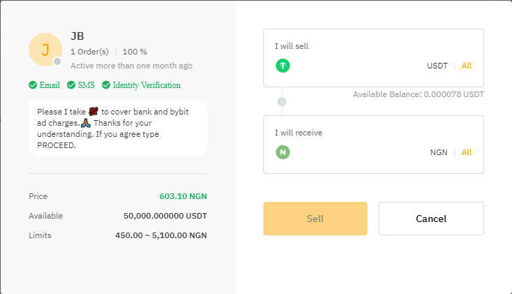Click the yellow Sell button
The image size is (512, 294).
click(315, 219)
